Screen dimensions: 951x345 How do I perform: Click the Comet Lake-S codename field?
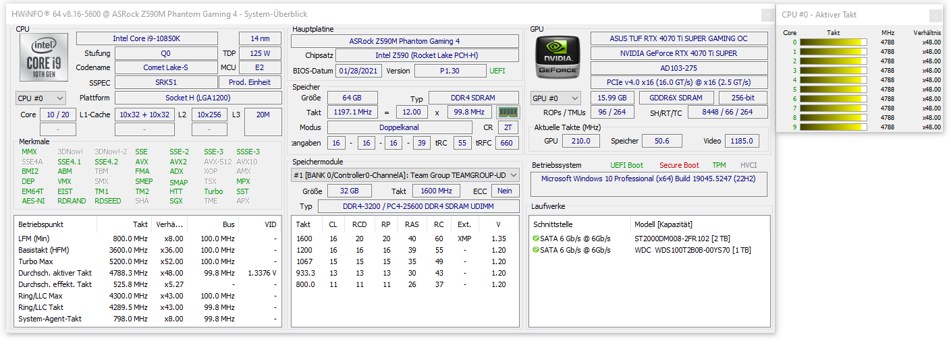click(x=166, y=67)
